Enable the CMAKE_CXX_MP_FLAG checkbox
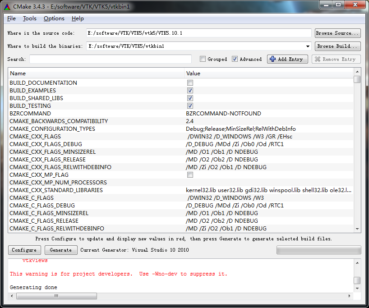The width and height of the screenshot is (369, 308). tap(190, 175)
